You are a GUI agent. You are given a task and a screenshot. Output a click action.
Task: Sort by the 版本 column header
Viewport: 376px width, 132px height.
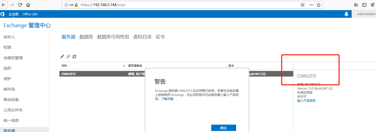pos(259,66)
